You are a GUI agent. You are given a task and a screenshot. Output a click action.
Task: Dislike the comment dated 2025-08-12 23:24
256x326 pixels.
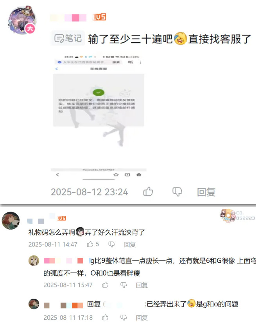tap(177, 192)
